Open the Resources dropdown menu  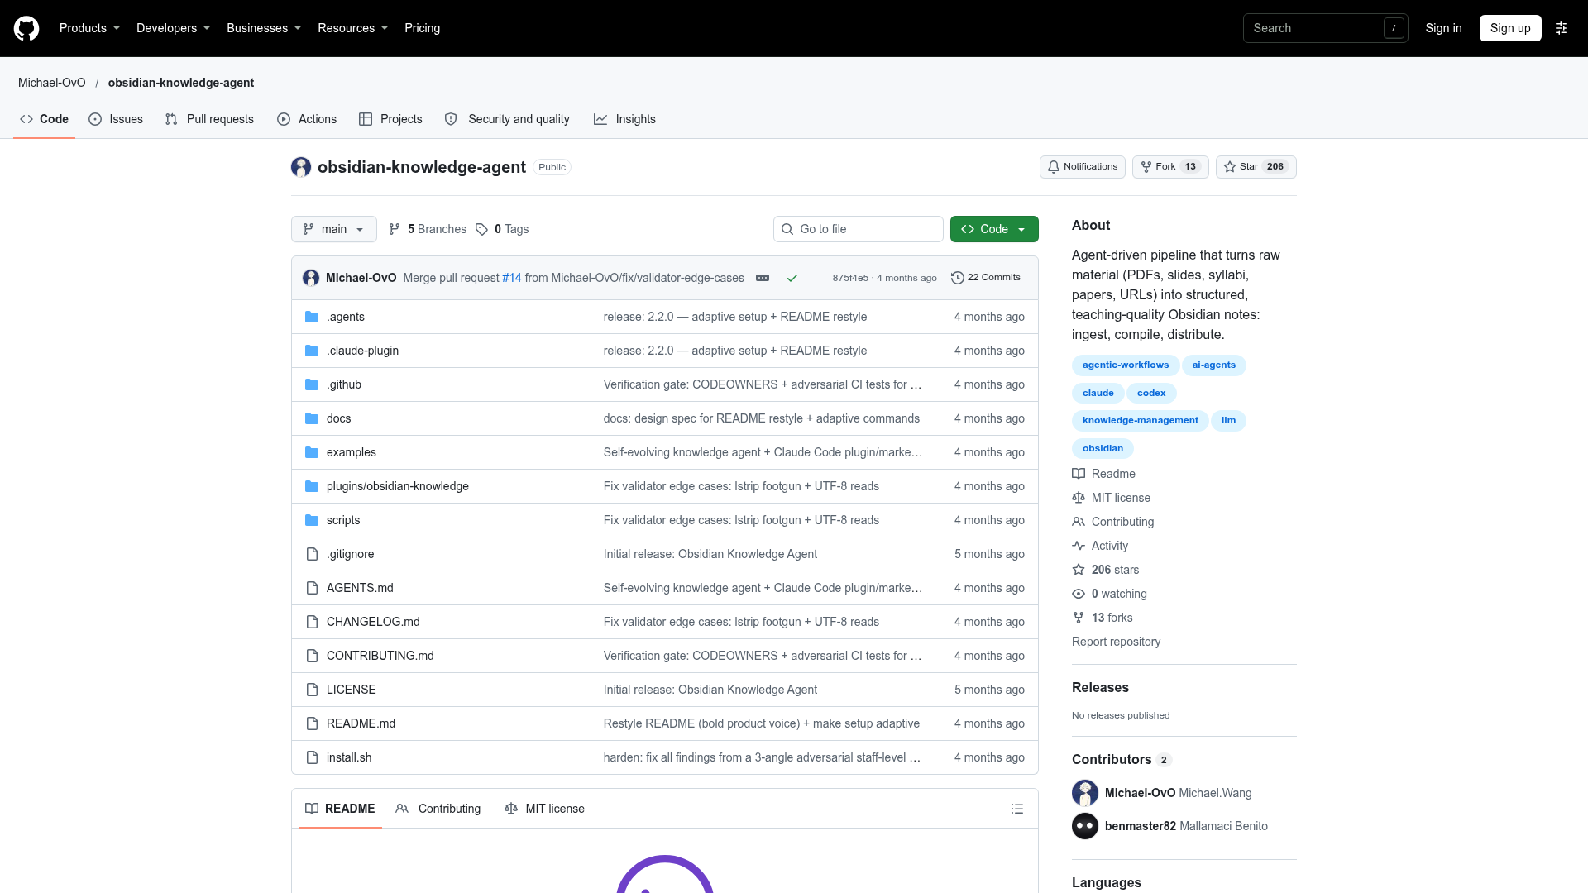[352, 28]
